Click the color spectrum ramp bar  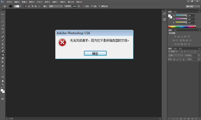(x=182, y=27)
